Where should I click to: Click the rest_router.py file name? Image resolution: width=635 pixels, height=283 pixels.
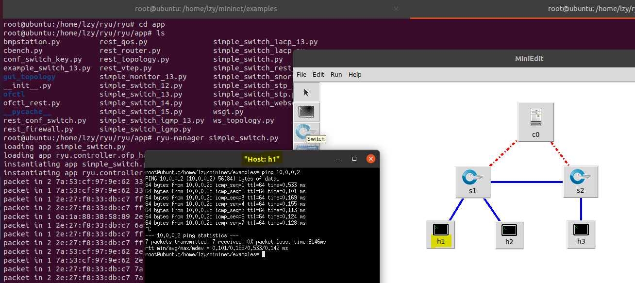point(130,50)
